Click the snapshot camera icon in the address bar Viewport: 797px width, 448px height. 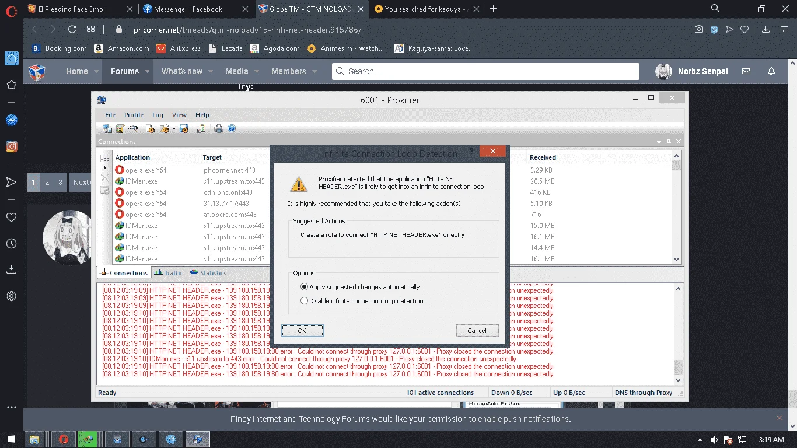click(699, 29)
